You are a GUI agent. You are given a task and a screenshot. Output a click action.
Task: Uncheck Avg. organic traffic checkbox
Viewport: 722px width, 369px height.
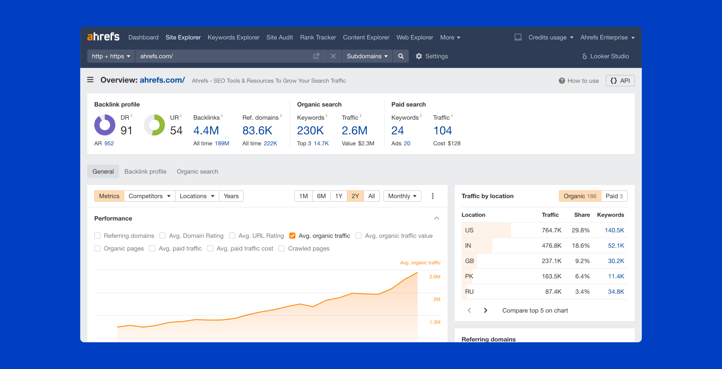pos(292,236)
